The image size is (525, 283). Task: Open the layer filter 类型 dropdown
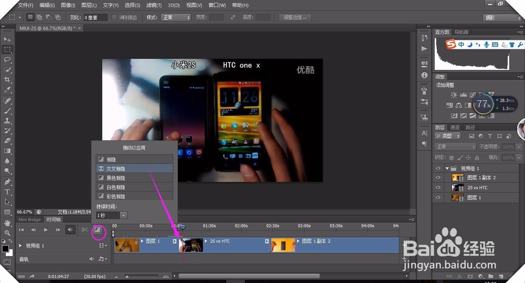(x=448, y=136)
